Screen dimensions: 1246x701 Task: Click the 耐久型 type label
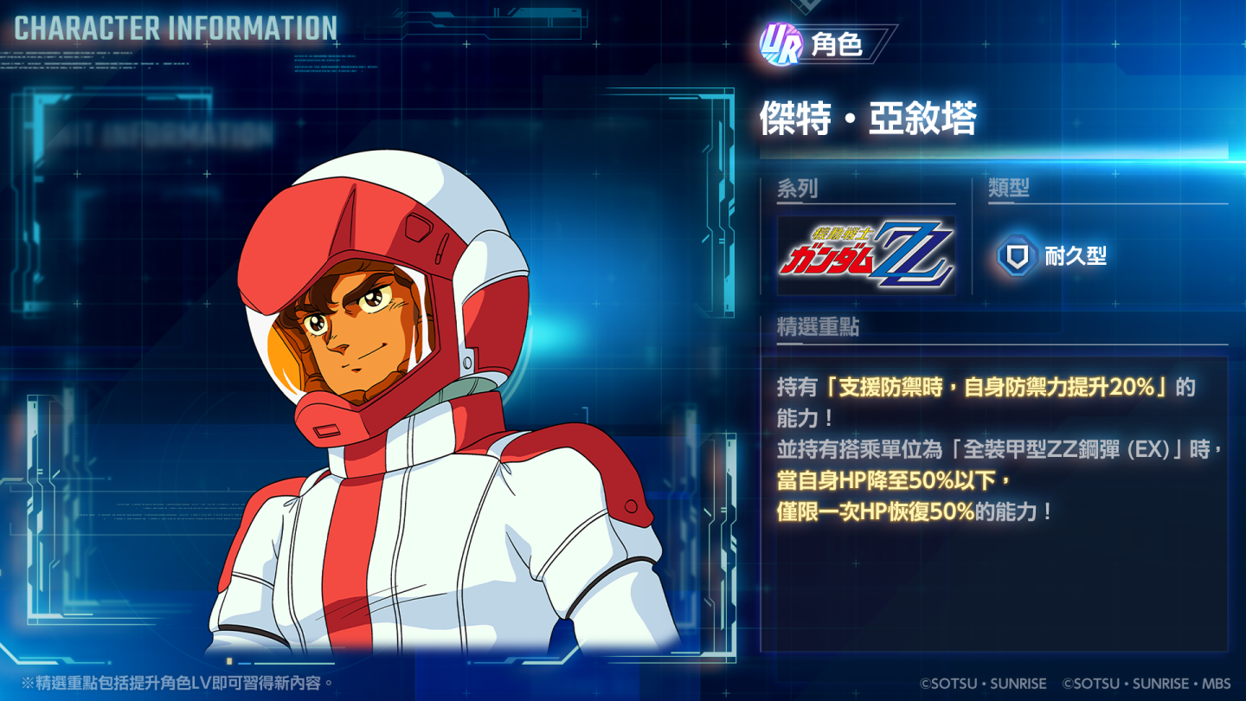[1076, 256]
